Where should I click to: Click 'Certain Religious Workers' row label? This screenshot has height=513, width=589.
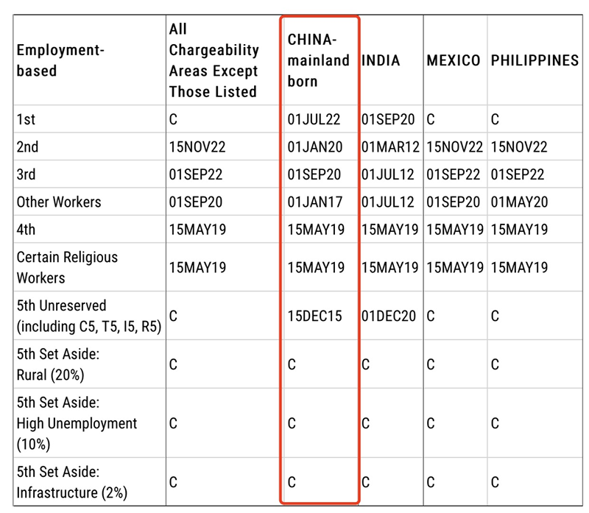[67, 267]
